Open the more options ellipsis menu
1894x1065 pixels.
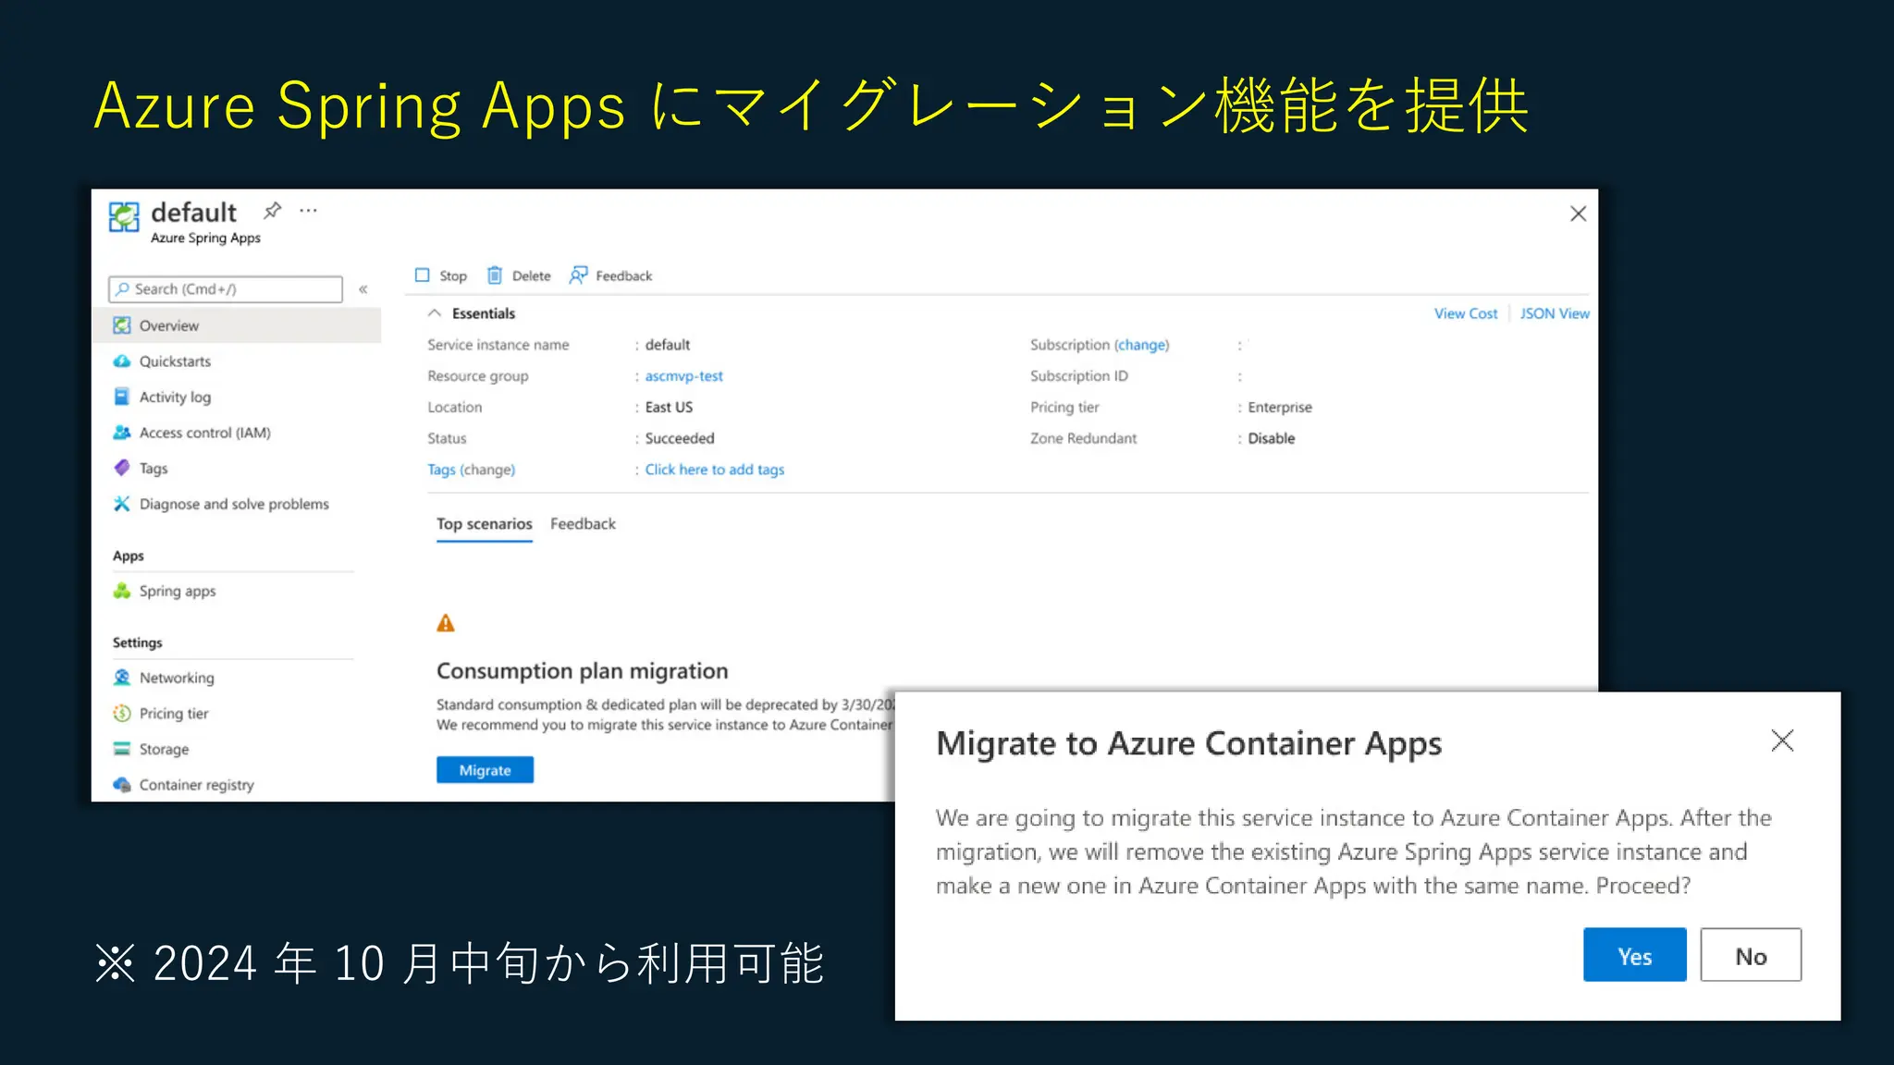click(309, 211)
